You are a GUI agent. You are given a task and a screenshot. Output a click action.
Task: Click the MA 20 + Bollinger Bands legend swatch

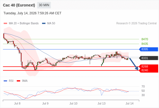click(5, 23)
